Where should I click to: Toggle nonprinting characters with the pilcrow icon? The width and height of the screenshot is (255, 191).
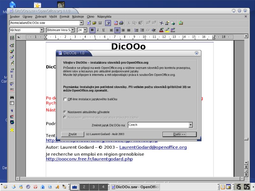(12, 111)
